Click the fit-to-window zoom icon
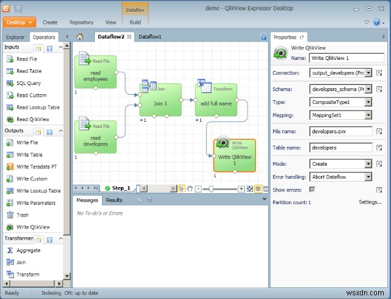Viewport: 391px width, 299px height. tap(250, 189)
